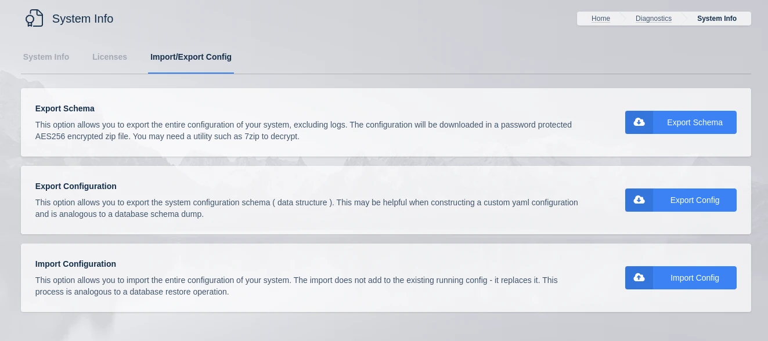This screenshot has height=341, width=768.
Task: Click the cloud download icon for Export Schema
Action: click(639, 122)
